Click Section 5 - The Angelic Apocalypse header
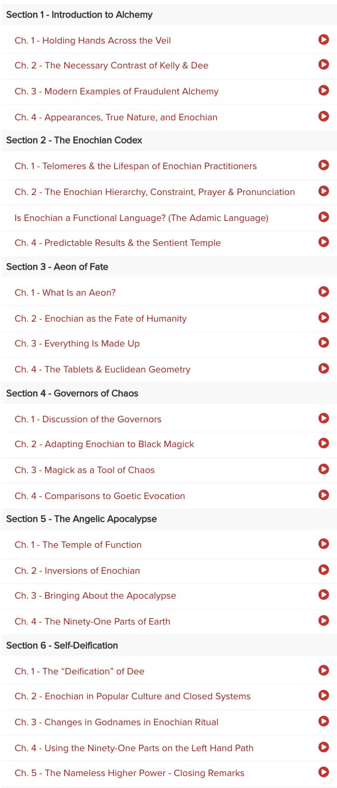 pos(81,519)
